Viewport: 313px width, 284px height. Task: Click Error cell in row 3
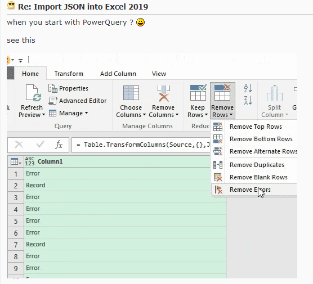coord(126,197)
